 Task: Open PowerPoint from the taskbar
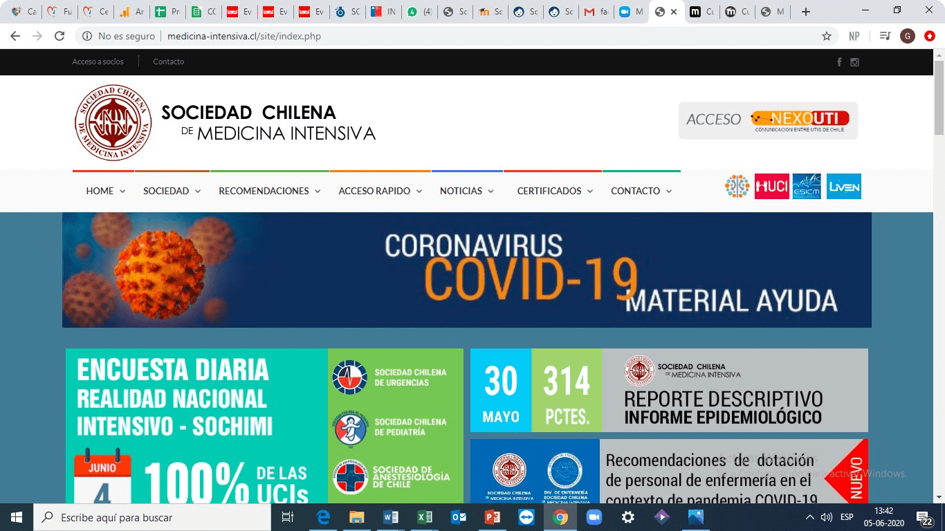point(493,517)
